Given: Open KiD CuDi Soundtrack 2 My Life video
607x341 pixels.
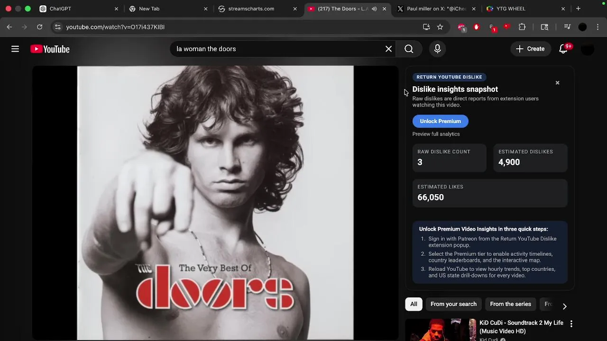Looking at the screenshot, I should tap(521, 327).
